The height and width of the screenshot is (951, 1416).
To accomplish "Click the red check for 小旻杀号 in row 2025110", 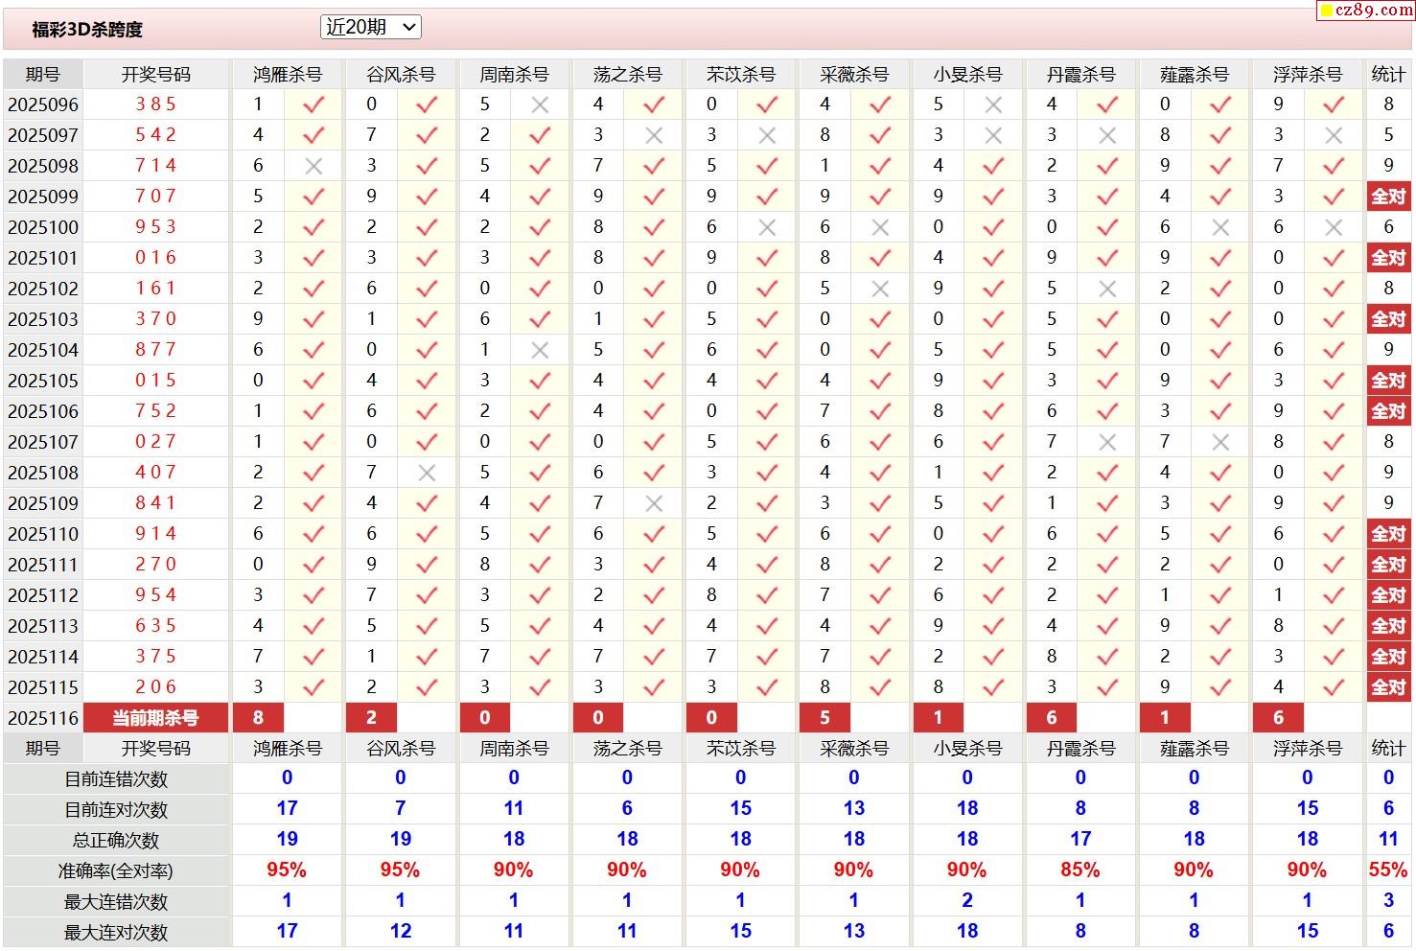I will tap(993, 534).
